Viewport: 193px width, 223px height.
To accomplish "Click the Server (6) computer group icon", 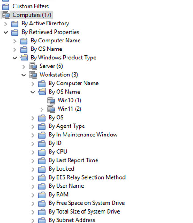I will tap(33, 66).
